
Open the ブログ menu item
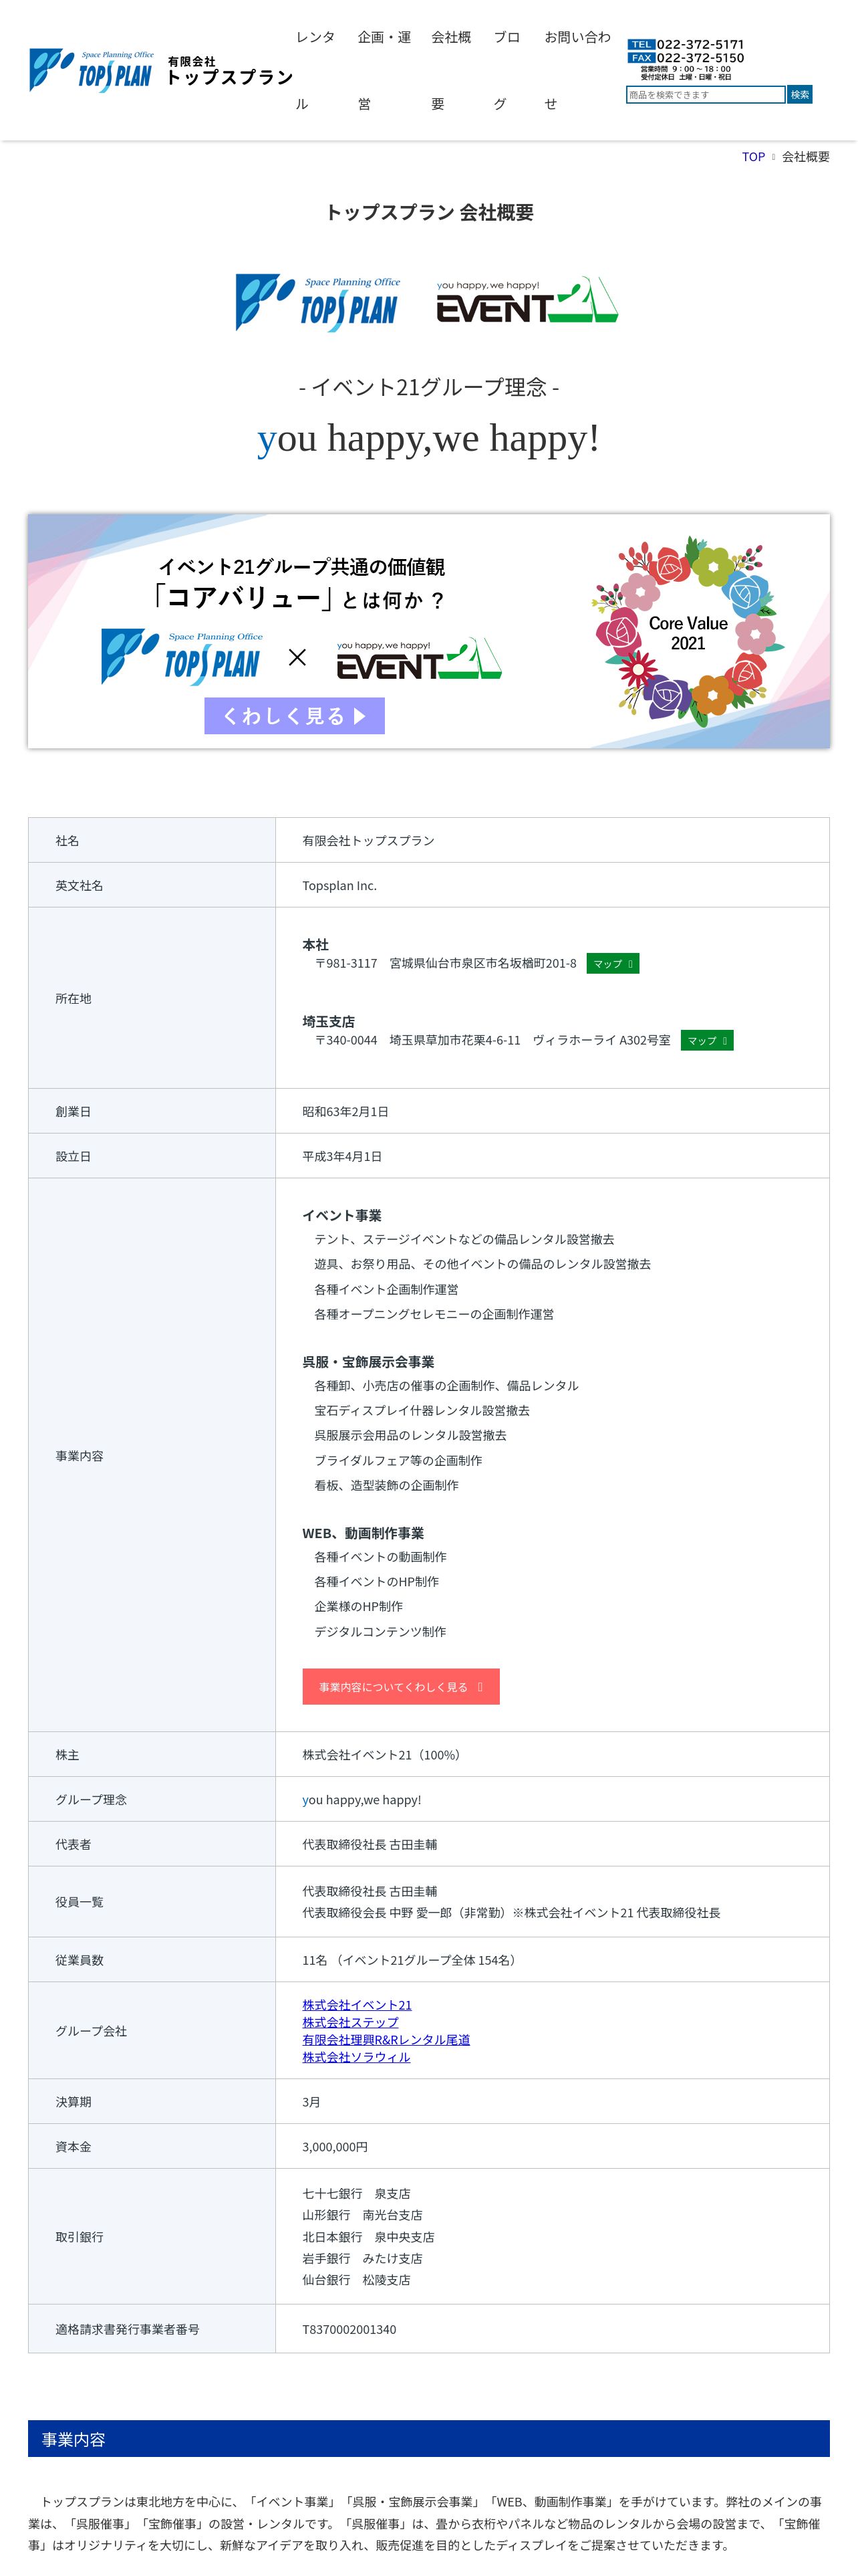[507, 70]
